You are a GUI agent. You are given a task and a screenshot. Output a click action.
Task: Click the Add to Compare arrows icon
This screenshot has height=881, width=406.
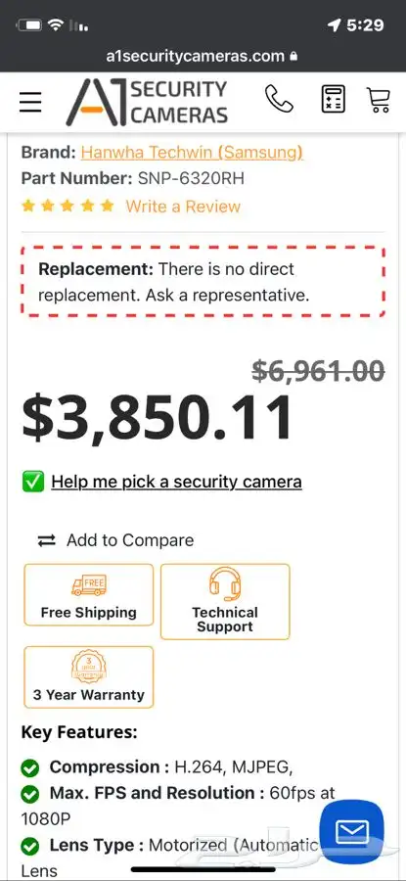(x=47, y=540)
